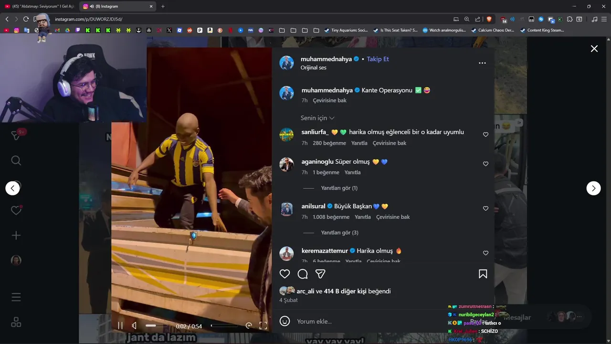Enter fullscreen video mode
Screen dimensions: 611x344
[263, 326]
